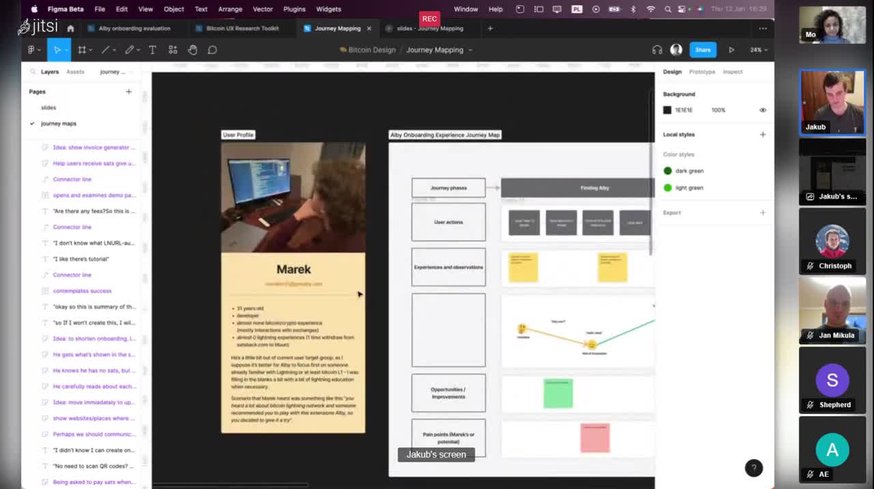Select the Hand tool
This screenshot has height=489, width=874.
[x=193, y=50]
